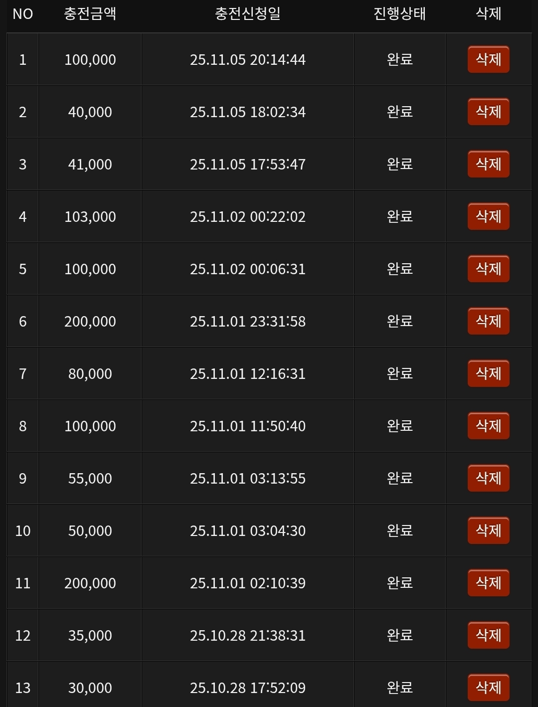Remove the 103,000 charge entry

(x=488, y=217)
